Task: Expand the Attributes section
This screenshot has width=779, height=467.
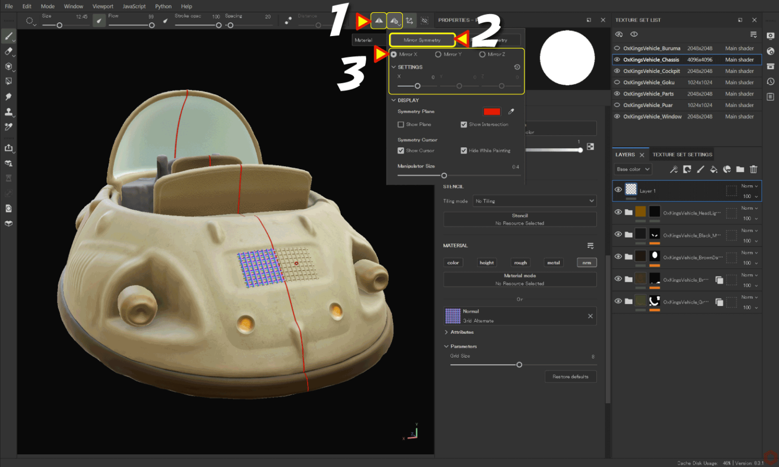Action: [446, 332]
